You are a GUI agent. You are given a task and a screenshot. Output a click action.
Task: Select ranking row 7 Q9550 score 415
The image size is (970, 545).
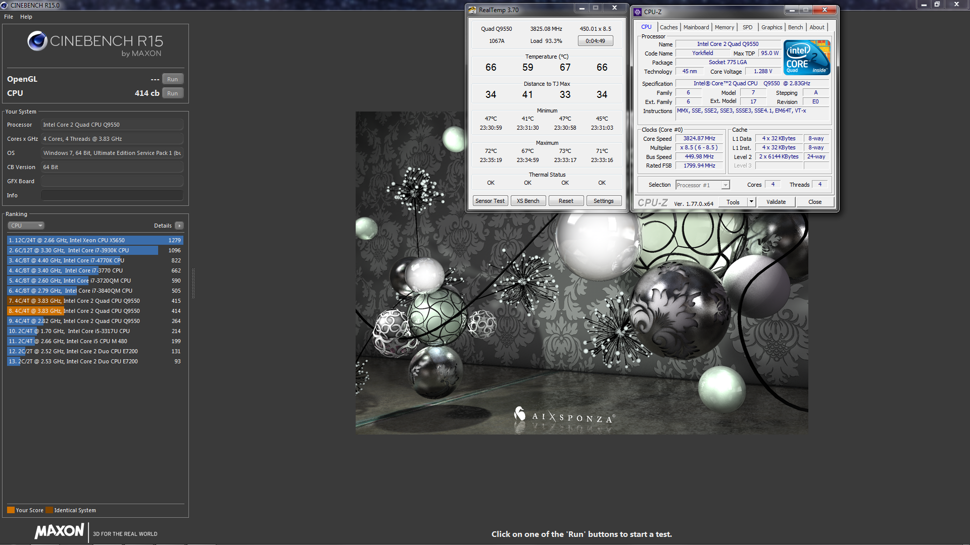click(95, 301)
